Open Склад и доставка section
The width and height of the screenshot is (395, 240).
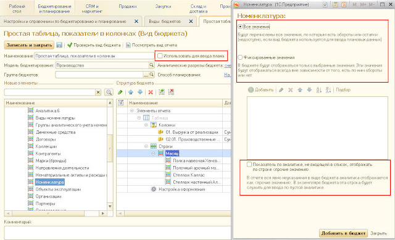click(199, 9)
